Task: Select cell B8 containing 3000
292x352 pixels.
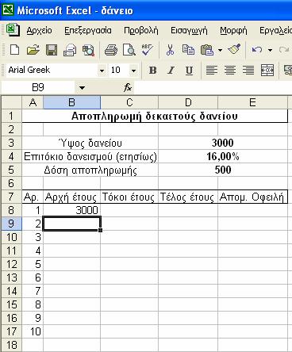Action: coord(71,210)
